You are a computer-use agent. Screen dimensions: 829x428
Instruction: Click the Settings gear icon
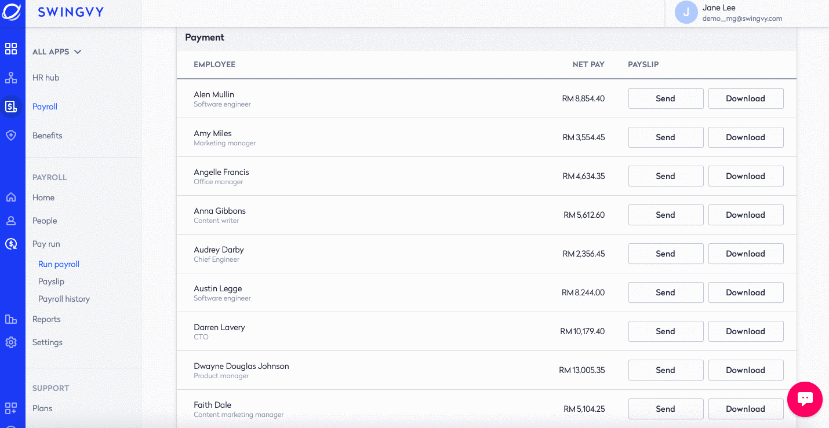click(11, 342)
